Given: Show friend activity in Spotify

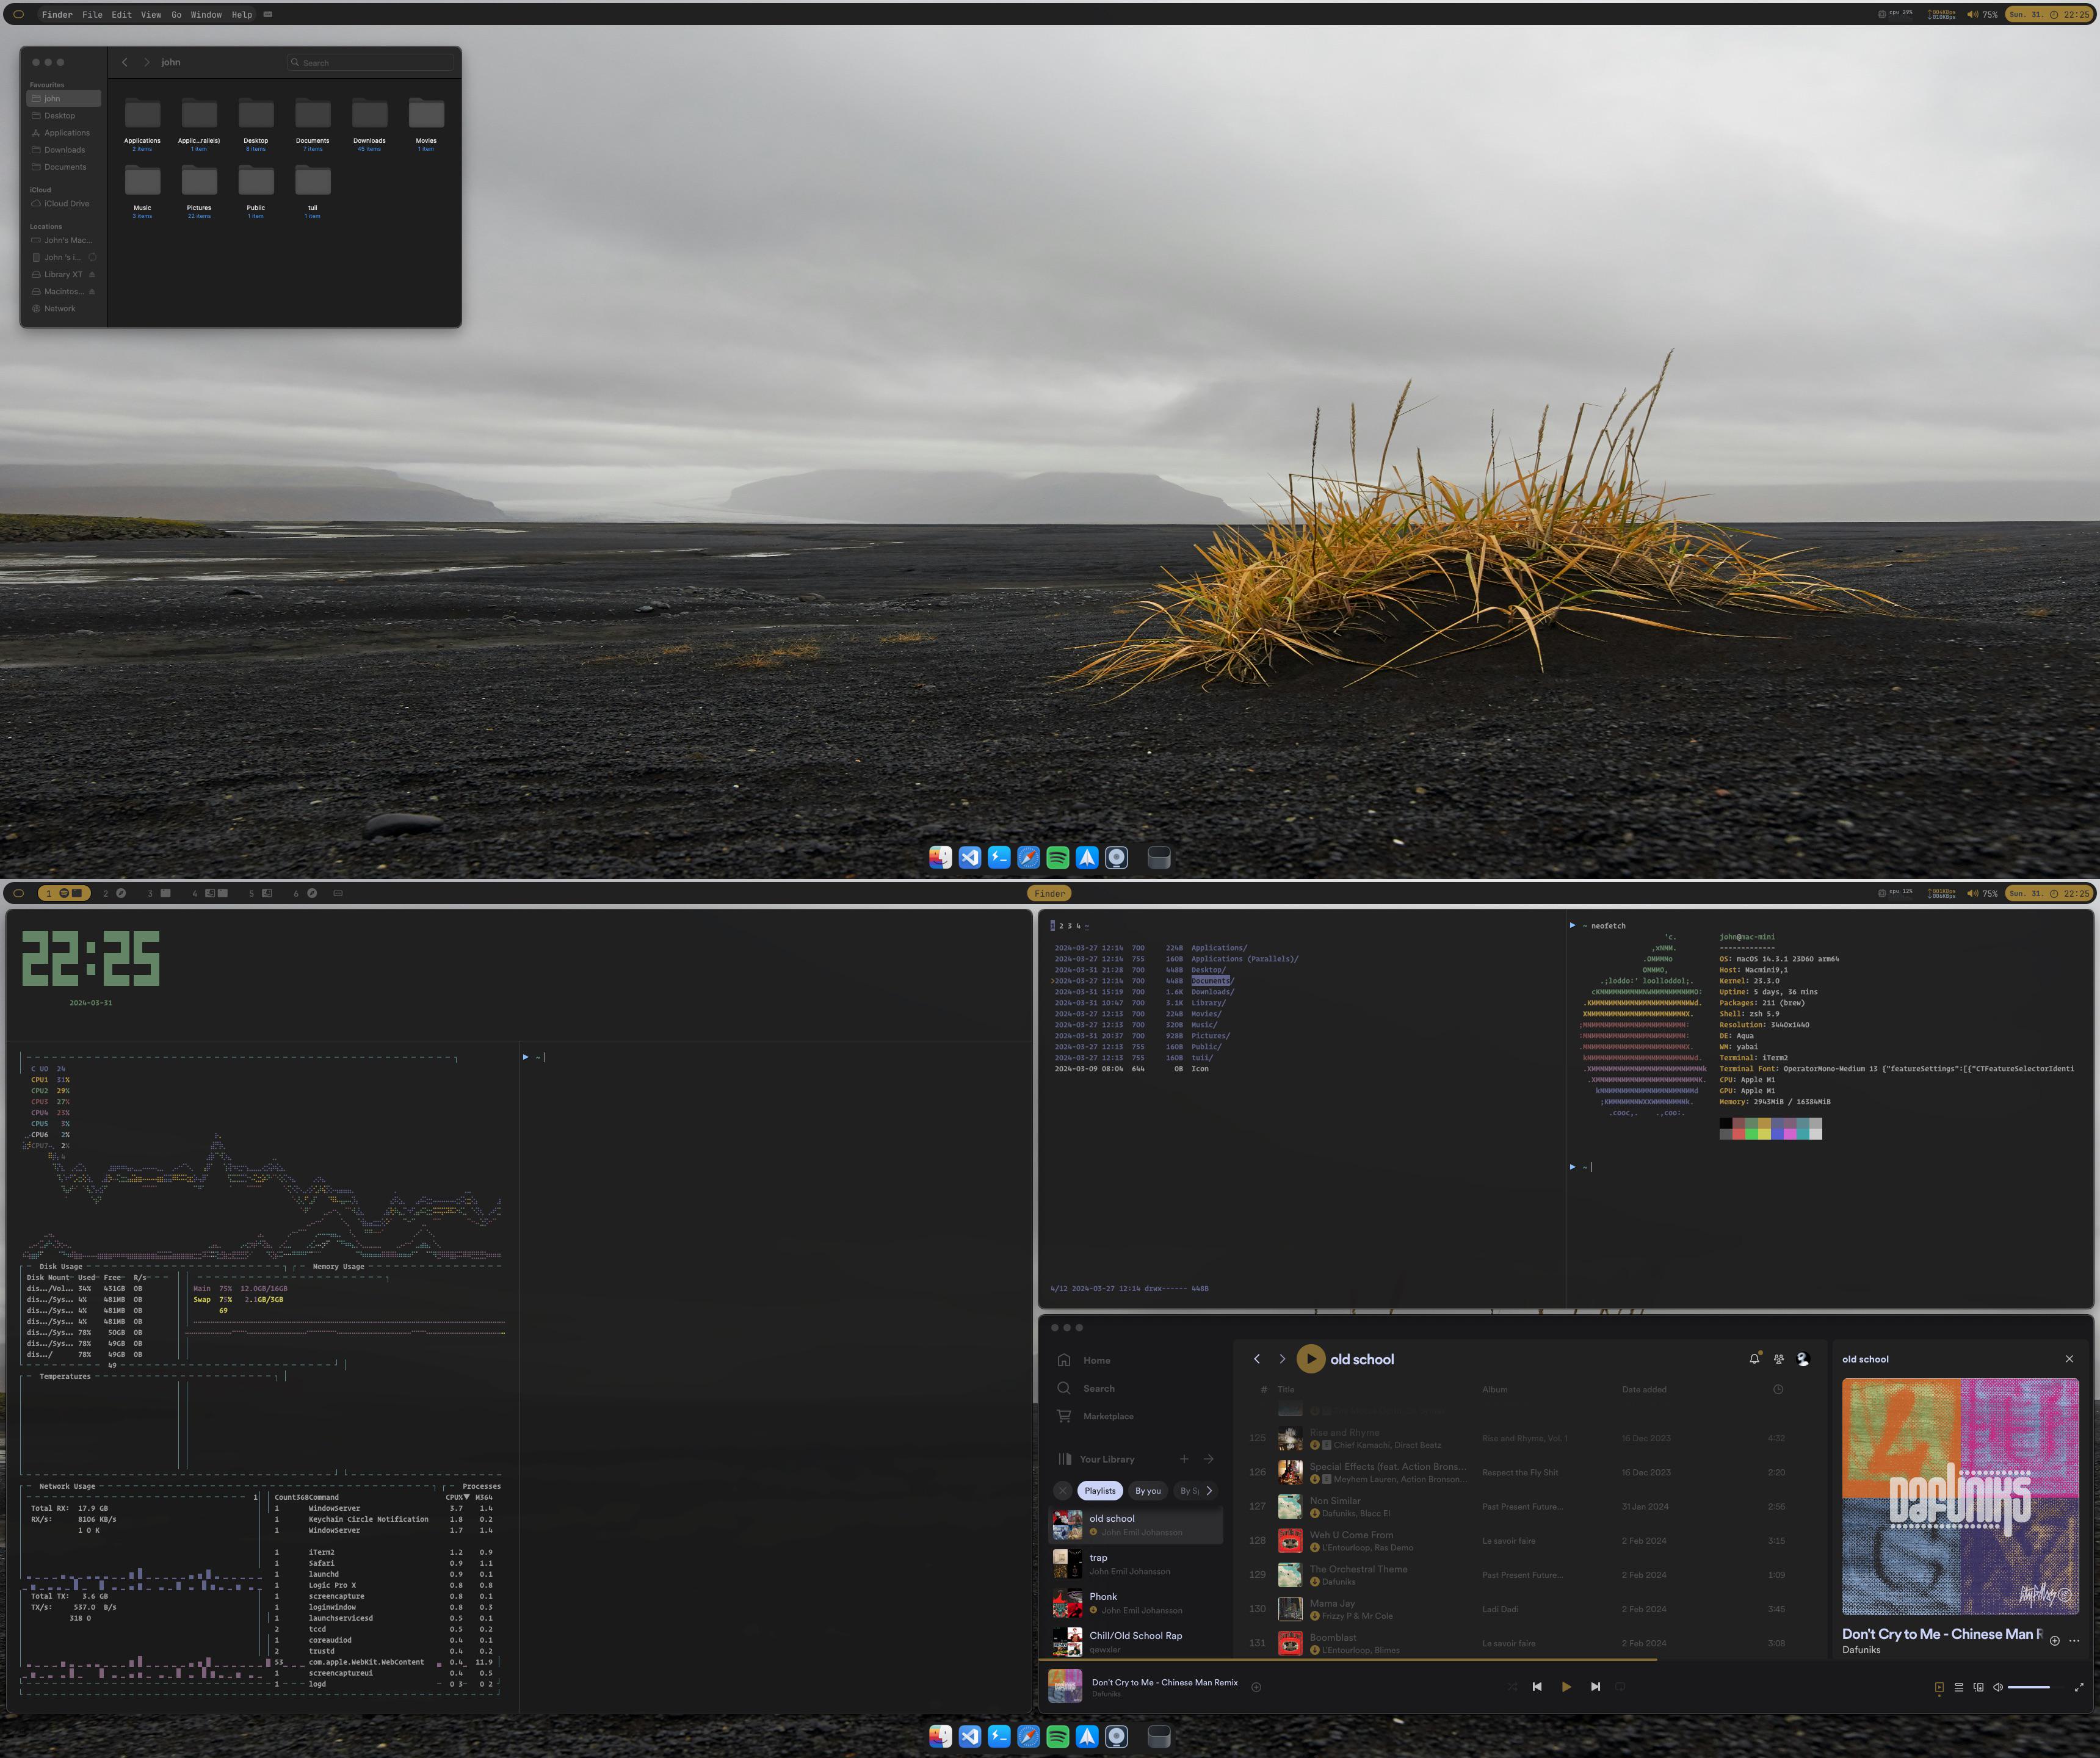Looking at the screenshot, I should click(x=1779, y=1360).
